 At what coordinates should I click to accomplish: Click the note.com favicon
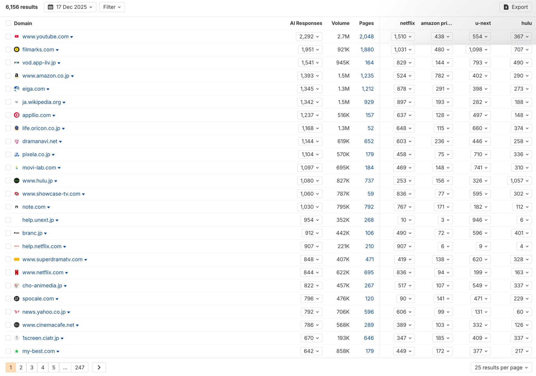coord(17,207)
